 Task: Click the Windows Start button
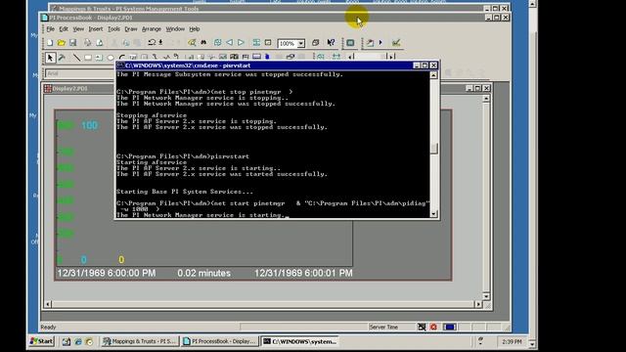[x=41, y=341]
